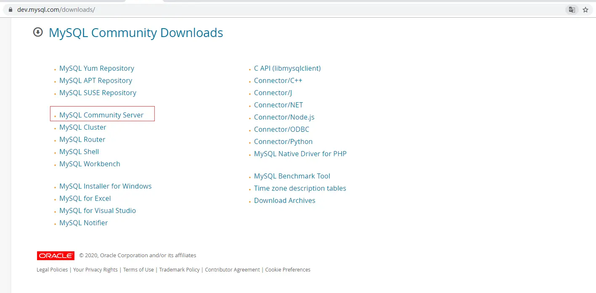Viewport: 596px width, 293px height.
Task: Open Trademark Policy footer link
Action: coord(180,269)
